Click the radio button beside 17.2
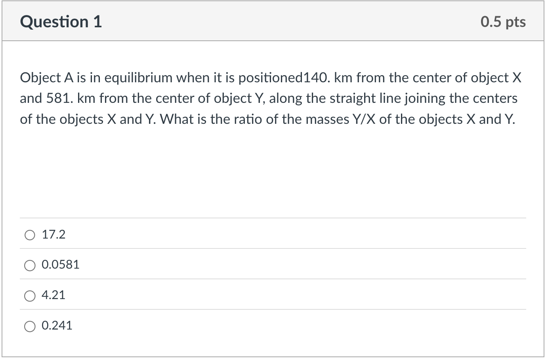546x360 pixels. [x=30, y=235]
